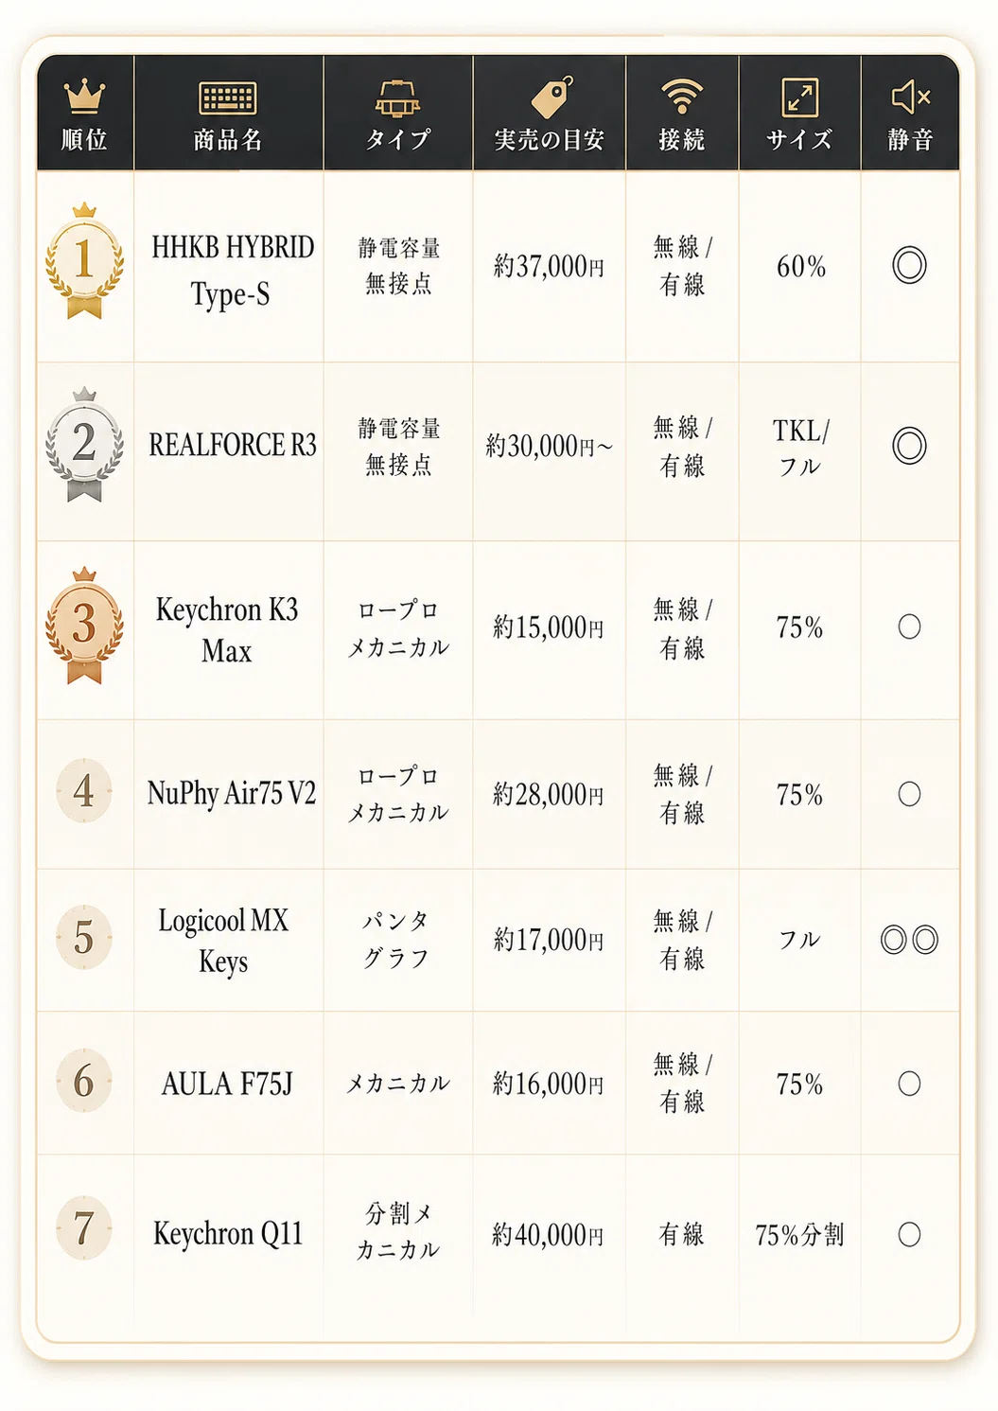Click the silver number 2 medal badge
Image resolution: width=998 pixels, height=1411 pixels.
tap(84, 444)
